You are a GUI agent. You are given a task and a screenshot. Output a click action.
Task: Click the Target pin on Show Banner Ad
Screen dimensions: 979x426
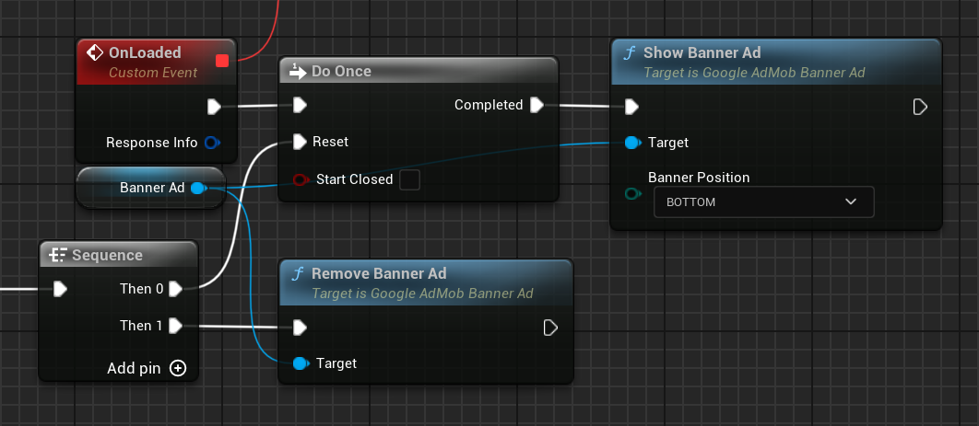(631, 143)
